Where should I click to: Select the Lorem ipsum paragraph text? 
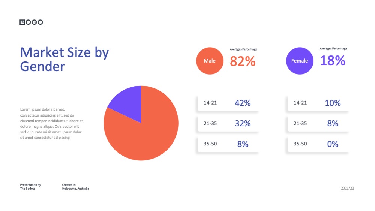click(51, 124)
